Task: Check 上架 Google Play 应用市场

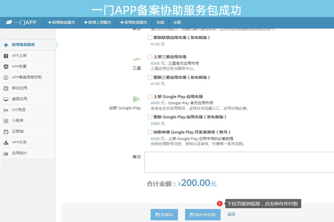Action: (150, 97)
